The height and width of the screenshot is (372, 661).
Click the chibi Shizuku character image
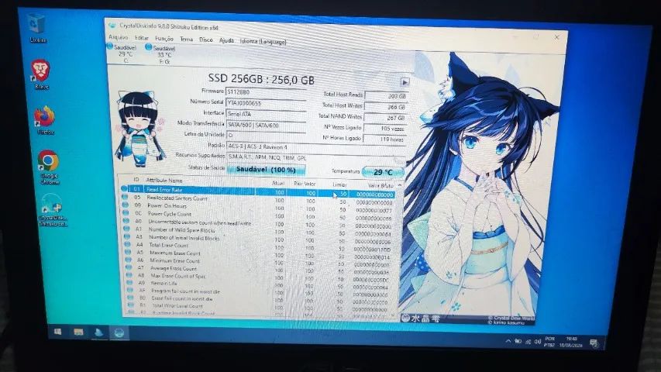click(x=139, y=128)
